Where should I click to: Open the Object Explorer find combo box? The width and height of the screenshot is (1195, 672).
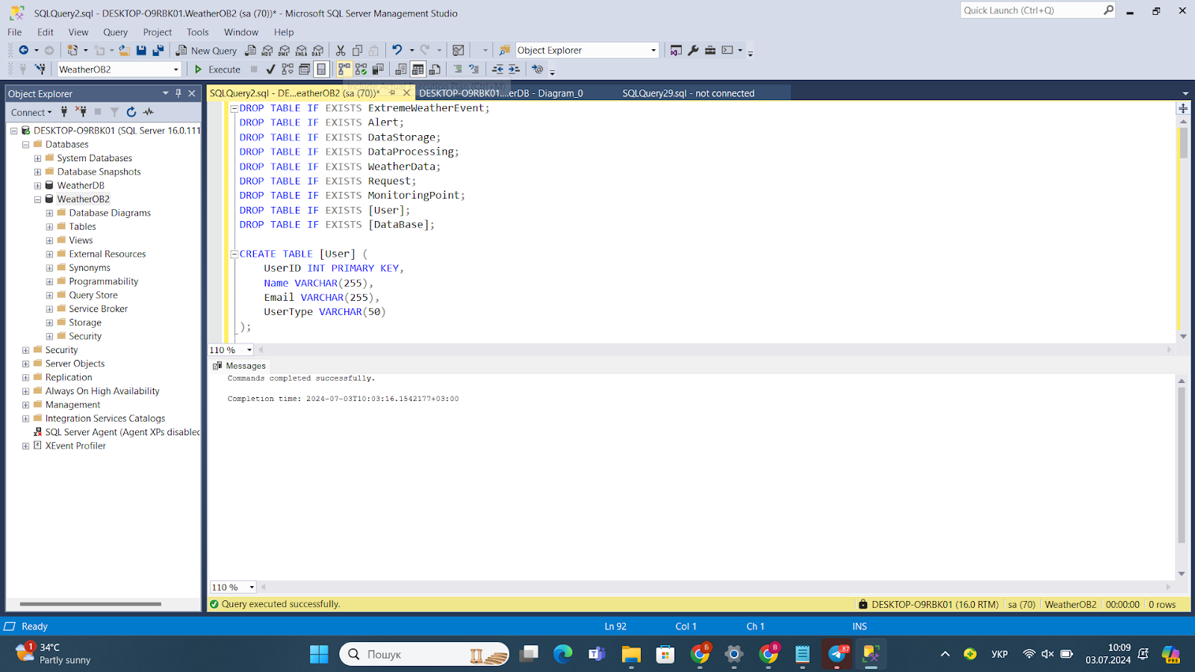coord(587,51)
